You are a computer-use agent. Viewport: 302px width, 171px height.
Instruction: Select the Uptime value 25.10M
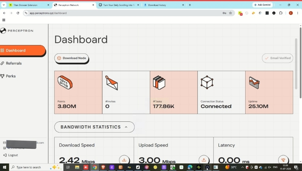coord(258,106)
